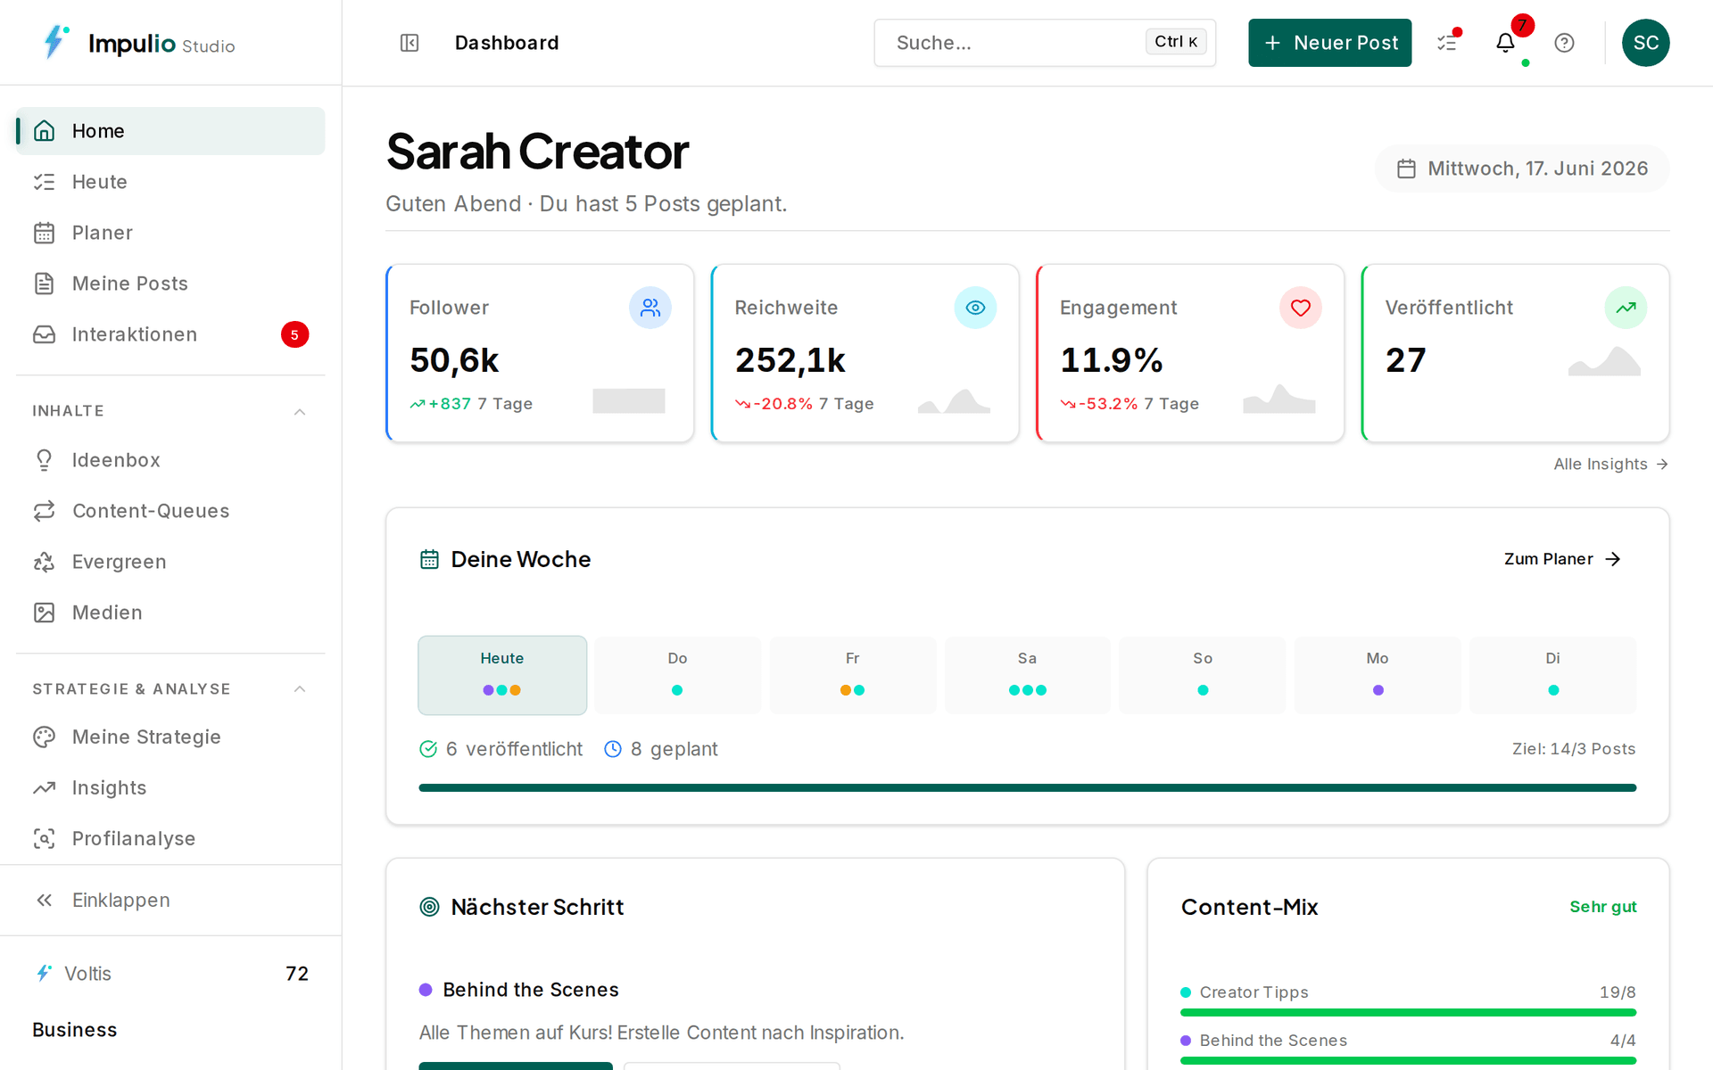Click the Neuer Post button
Image resolution: width=1713 pixels, height=1070 pixels.
[1329, 43]
